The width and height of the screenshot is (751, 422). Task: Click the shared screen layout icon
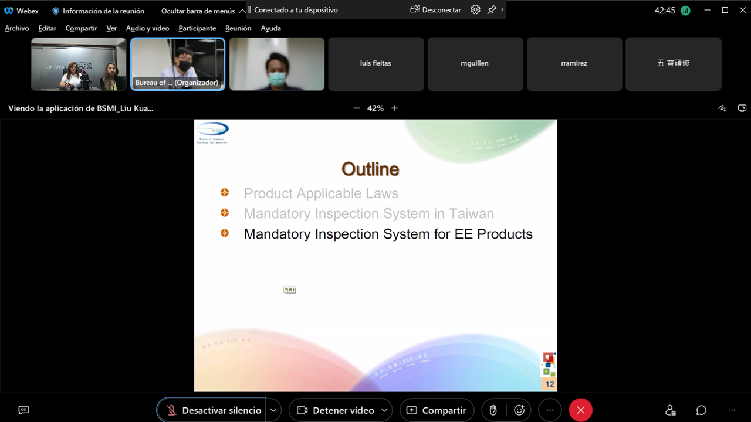point(742,108)
